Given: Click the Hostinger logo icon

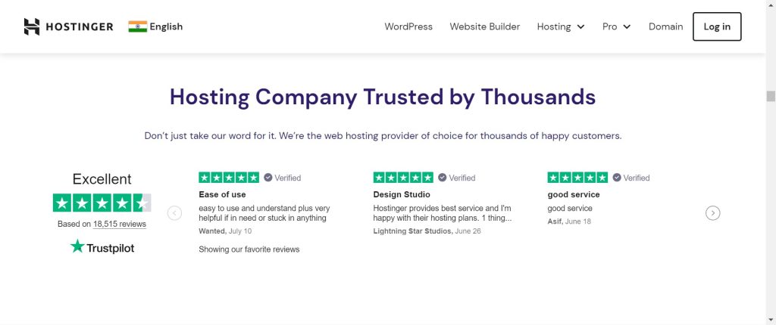Looking at the screenshot, I should [x=32, y=26].
